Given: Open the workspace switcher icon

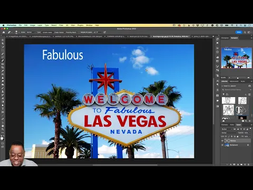Looking at the screenshot, I should click(x=249, y=32).
